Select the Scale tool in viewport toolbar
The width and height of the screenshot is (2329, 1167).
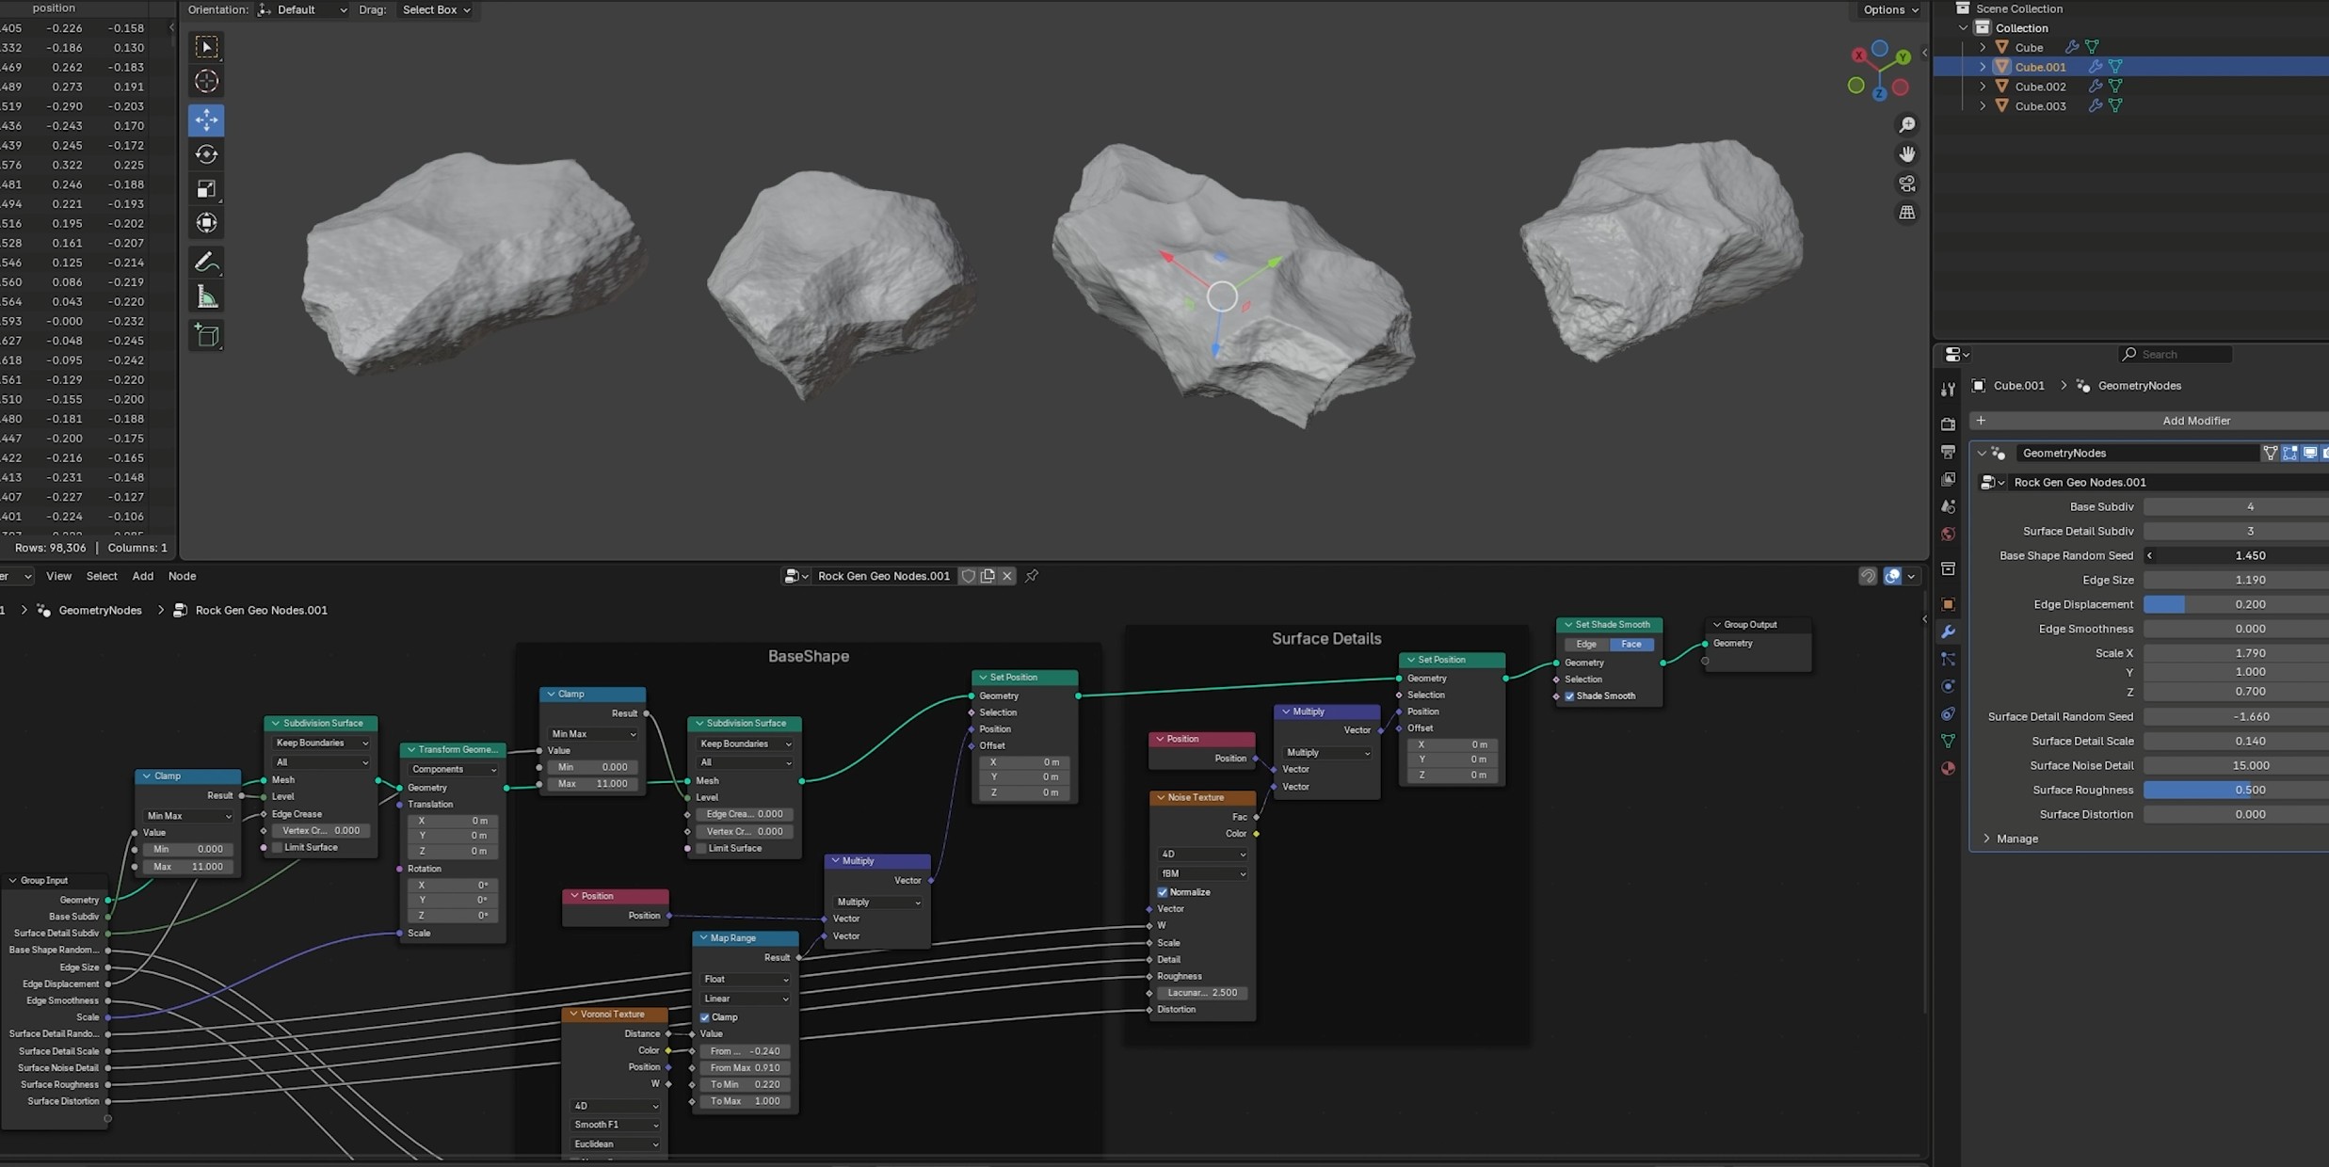pos(206,189)
